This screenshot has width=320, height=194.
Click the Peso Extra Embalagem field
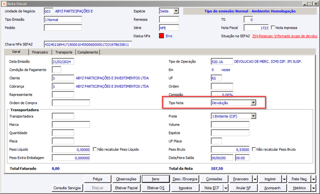71,158
